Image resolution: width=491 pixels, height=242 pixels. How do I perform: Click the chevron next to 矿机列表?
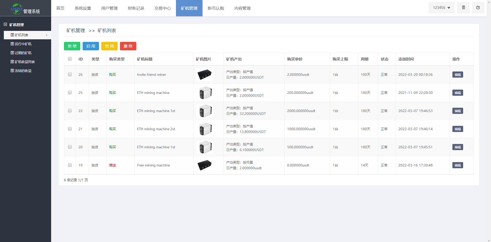[47, 35]
